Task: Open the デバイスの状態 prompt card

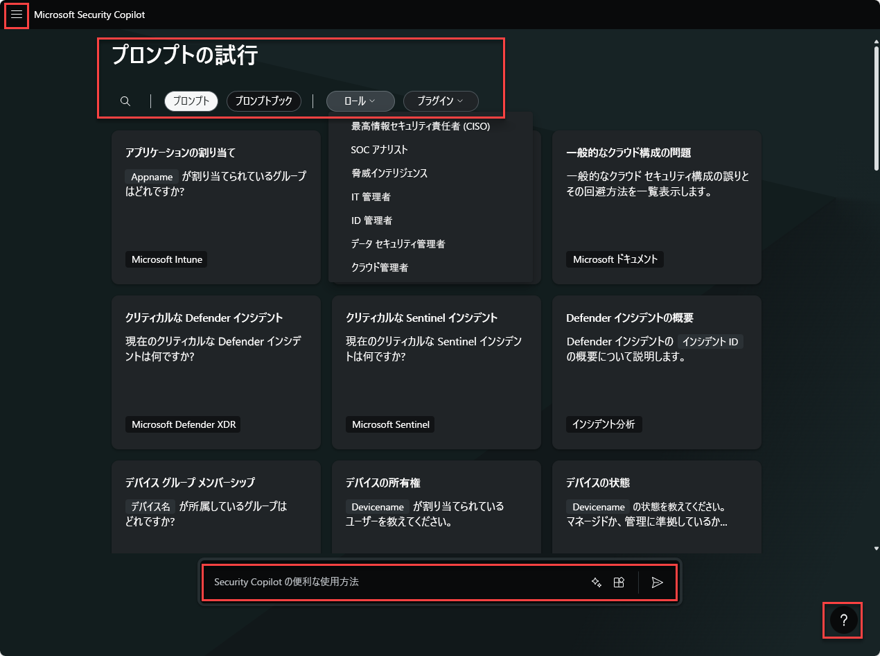Action: coord(657,507)
